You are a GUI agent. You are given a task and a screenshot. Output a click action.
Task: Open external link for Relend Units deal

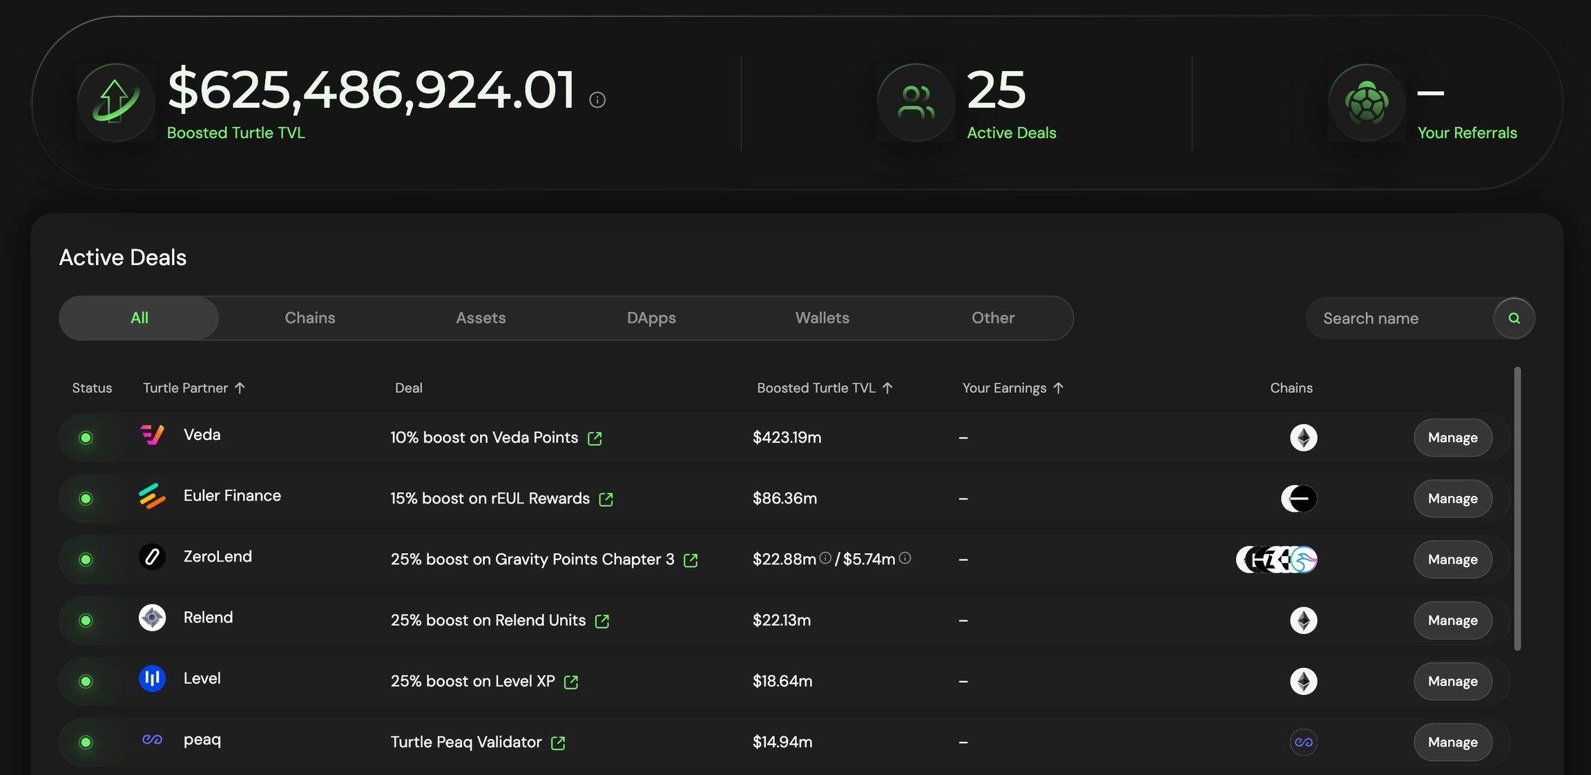tap(602, 621)
